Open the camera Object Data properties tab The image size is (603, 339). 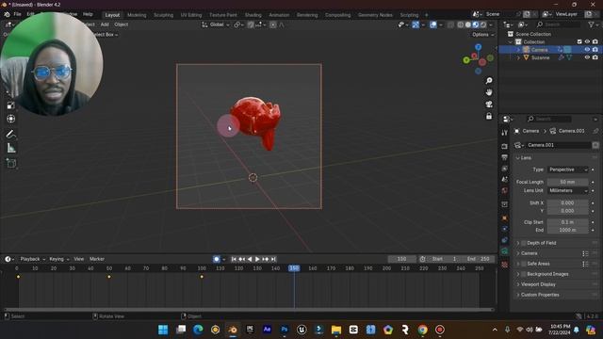[x=505, y=251]
